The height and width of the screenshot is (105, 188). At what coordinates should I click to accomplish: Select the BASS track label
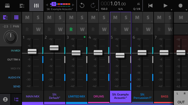(165, 96)
